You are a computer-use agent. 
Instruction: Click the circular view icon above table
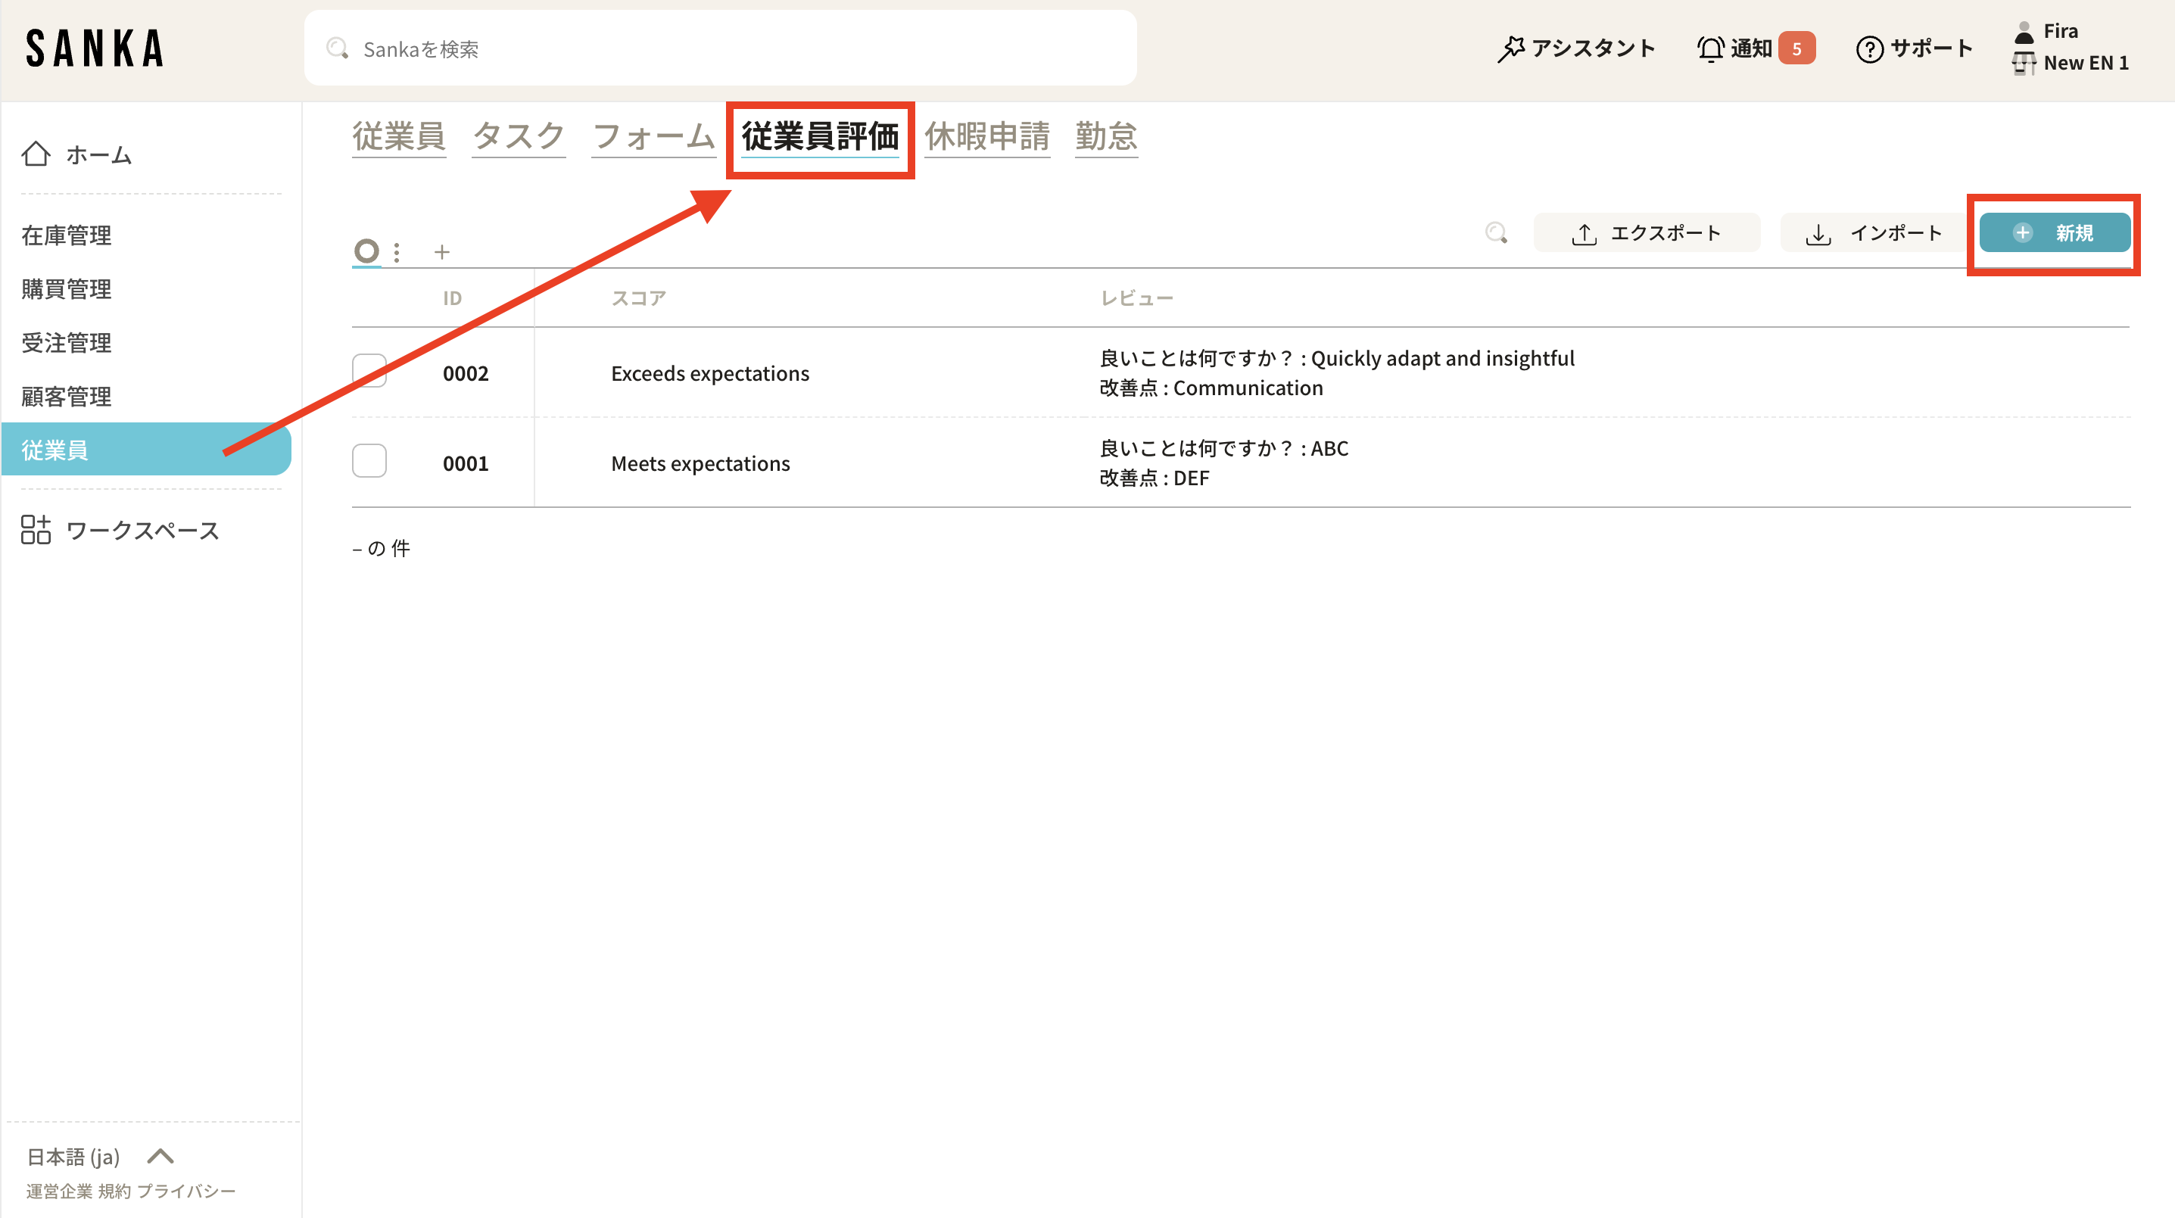pyautogui.click(x=366, y=251)
